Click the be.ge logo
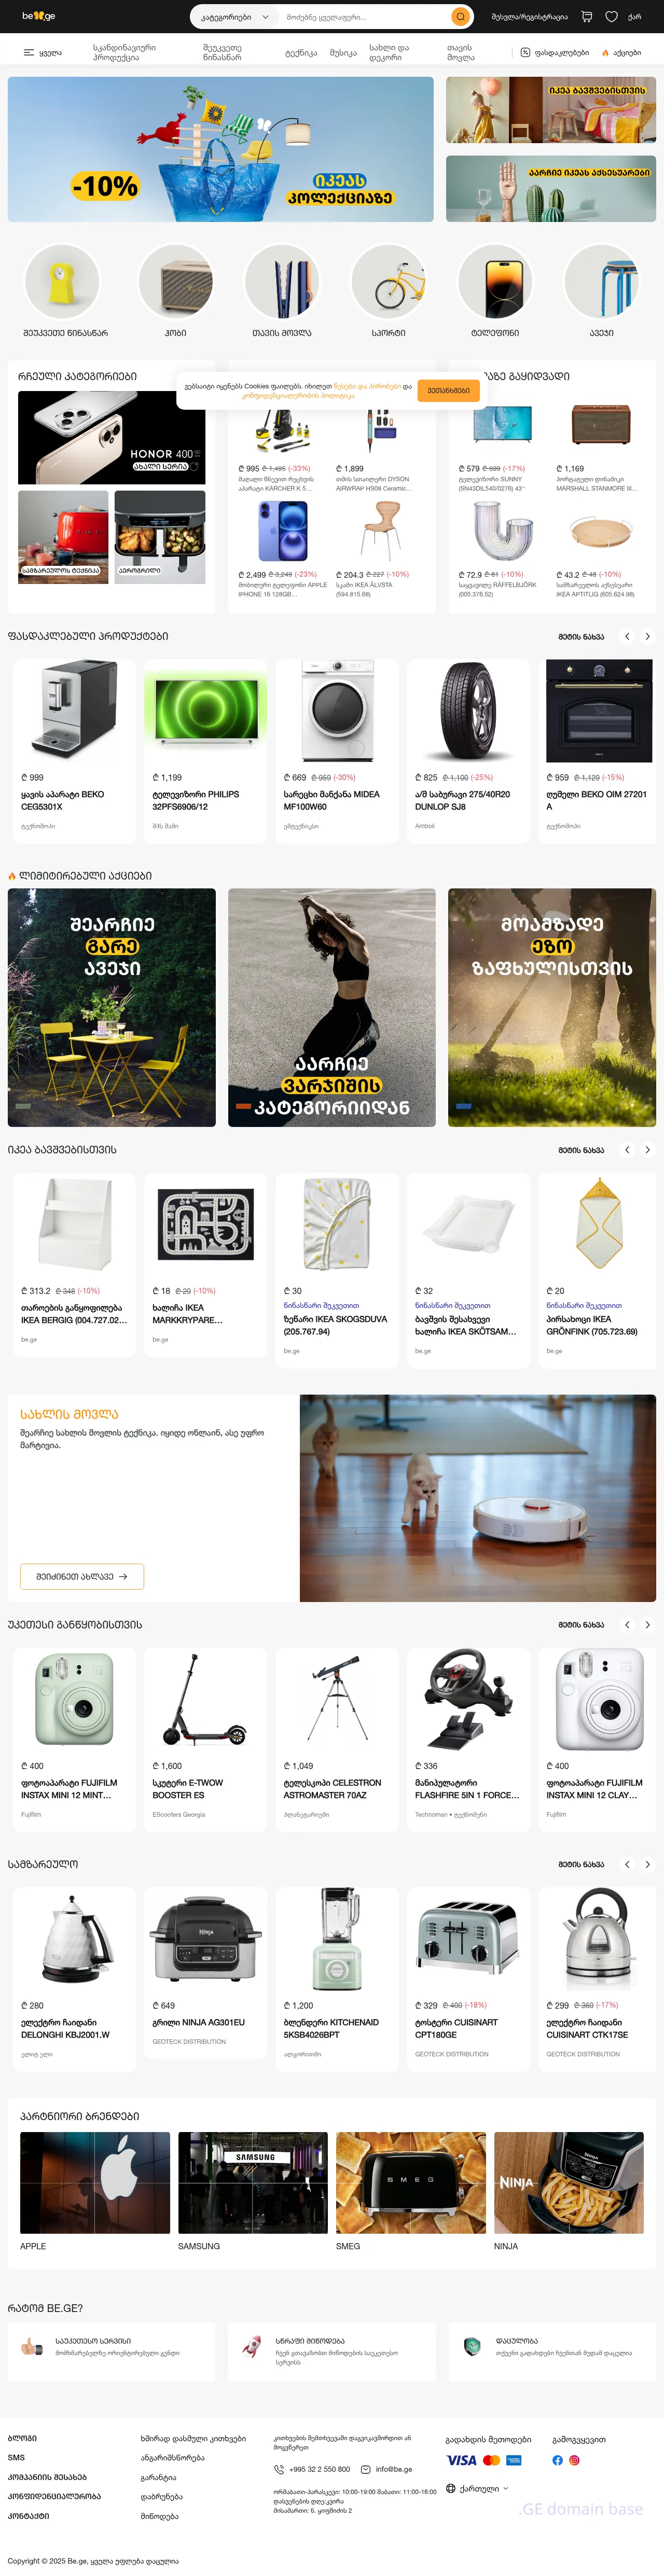This screenshot has width=664, height=2576. (x=39, y=16)
